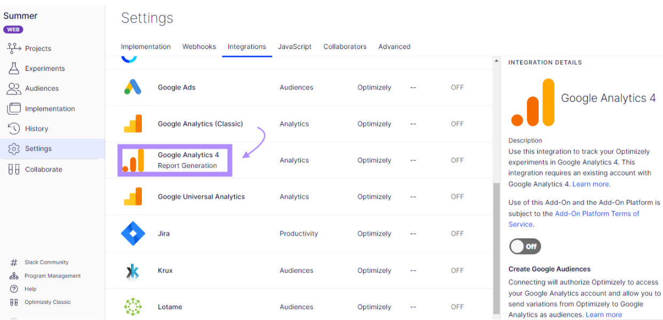
Task: Open Add-On Platform Terms of Service link
Action: pos(574,219)
